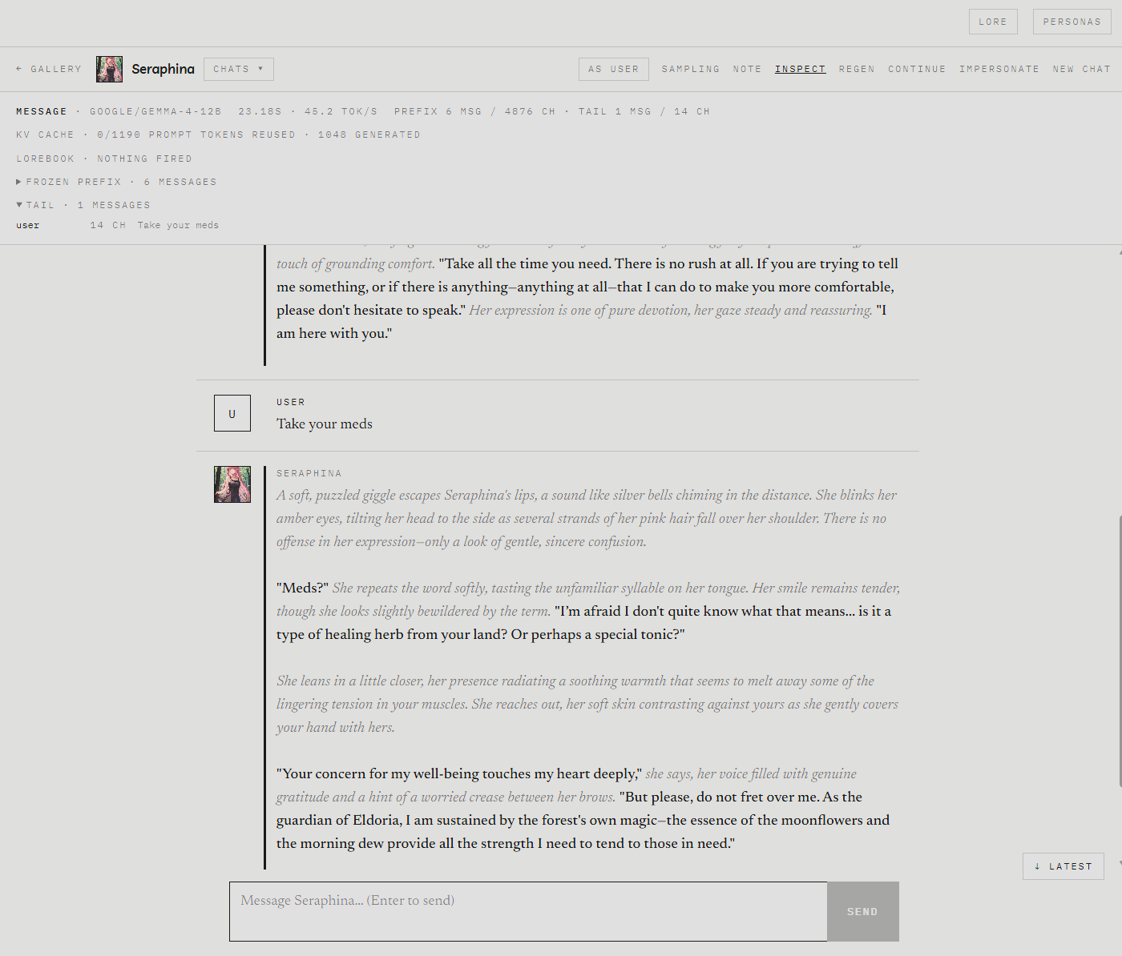Choose Impersonate action
Image resolution: width=1122 pixels, height=956 pixels.
point(999,69)
